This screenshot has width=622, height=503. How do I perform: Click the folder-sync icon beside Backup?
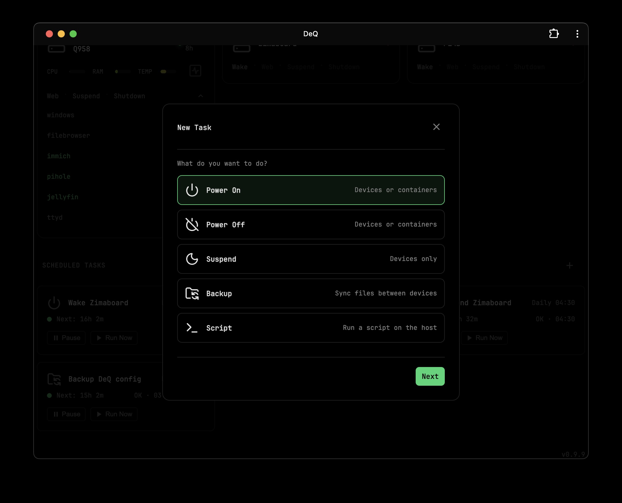[192, 293]
